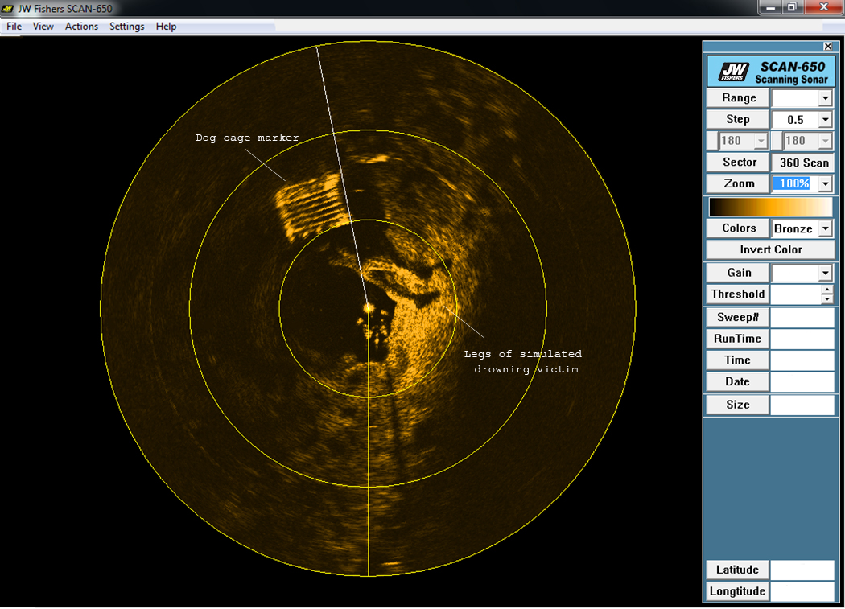Decrease Threshold with the down arrow
This screenshot has height=609, width=845.
pos(827,299)
